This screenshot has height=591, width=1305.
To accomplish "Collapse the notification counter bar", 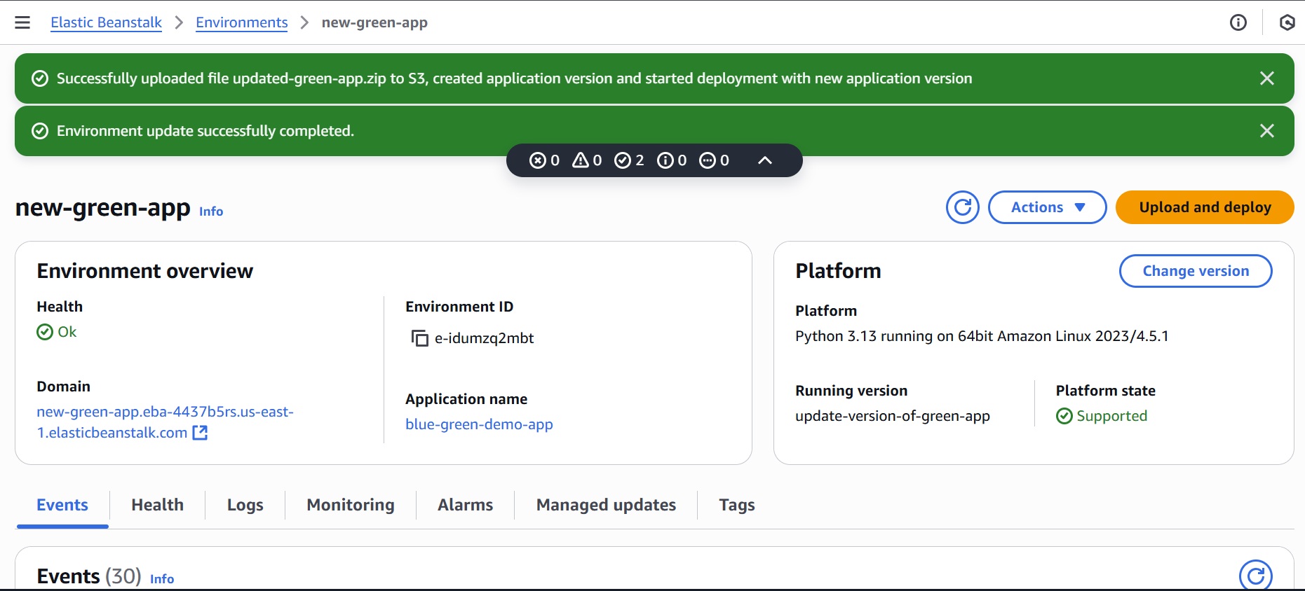I will (x=765, y=160).
